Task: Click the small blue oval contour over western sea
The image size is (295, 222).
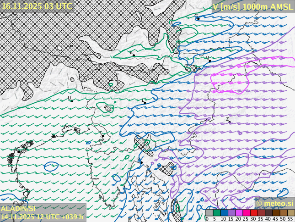Action: coord(51,166)
